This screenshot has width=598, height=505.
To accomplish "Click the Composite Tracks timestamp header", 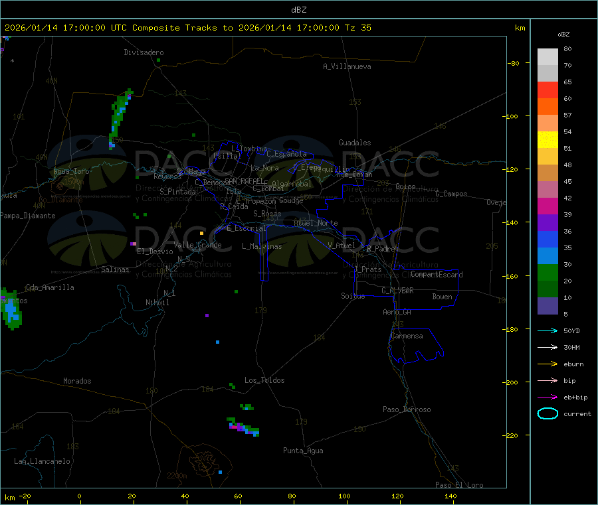I will (187, 28).
